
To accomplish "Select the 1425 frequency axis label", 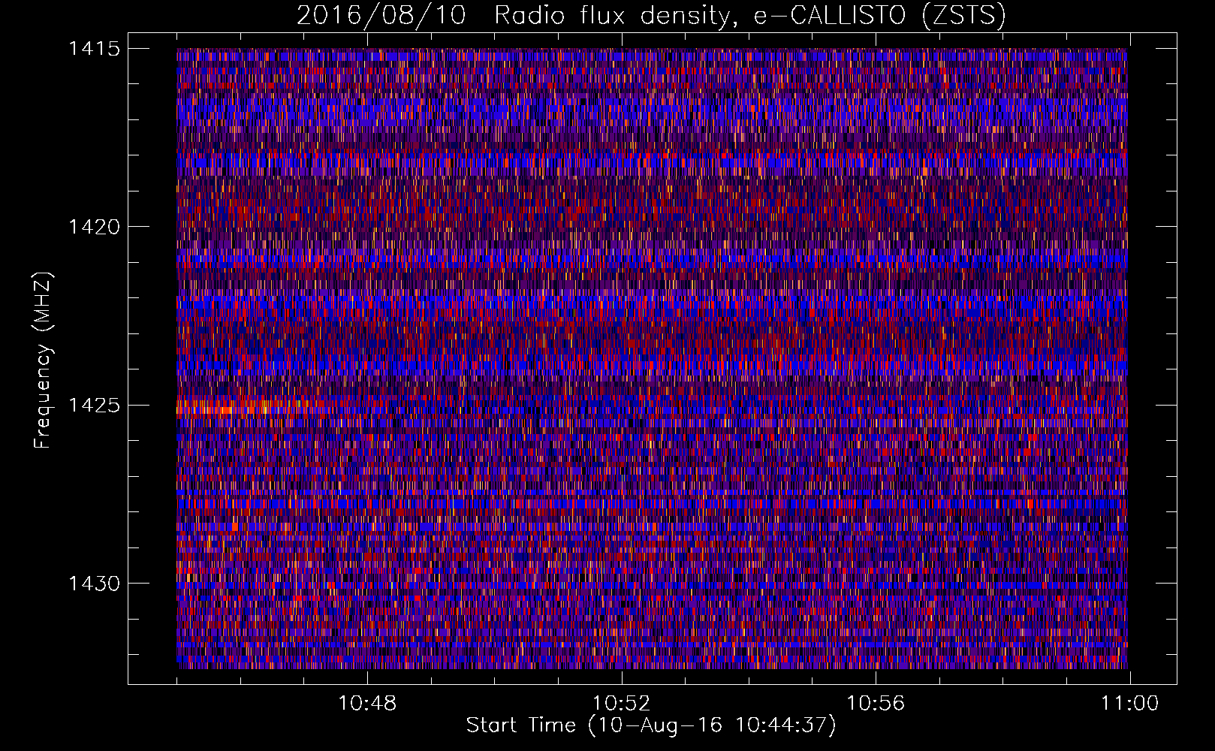I will click(x=94, y=406).
